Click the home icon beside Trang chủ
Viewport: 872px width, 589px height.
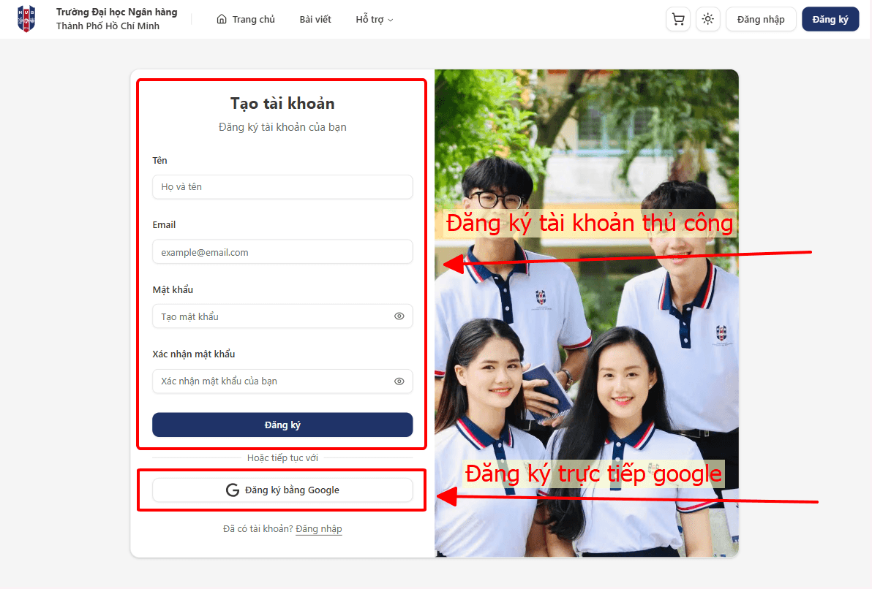pos(222,19)
